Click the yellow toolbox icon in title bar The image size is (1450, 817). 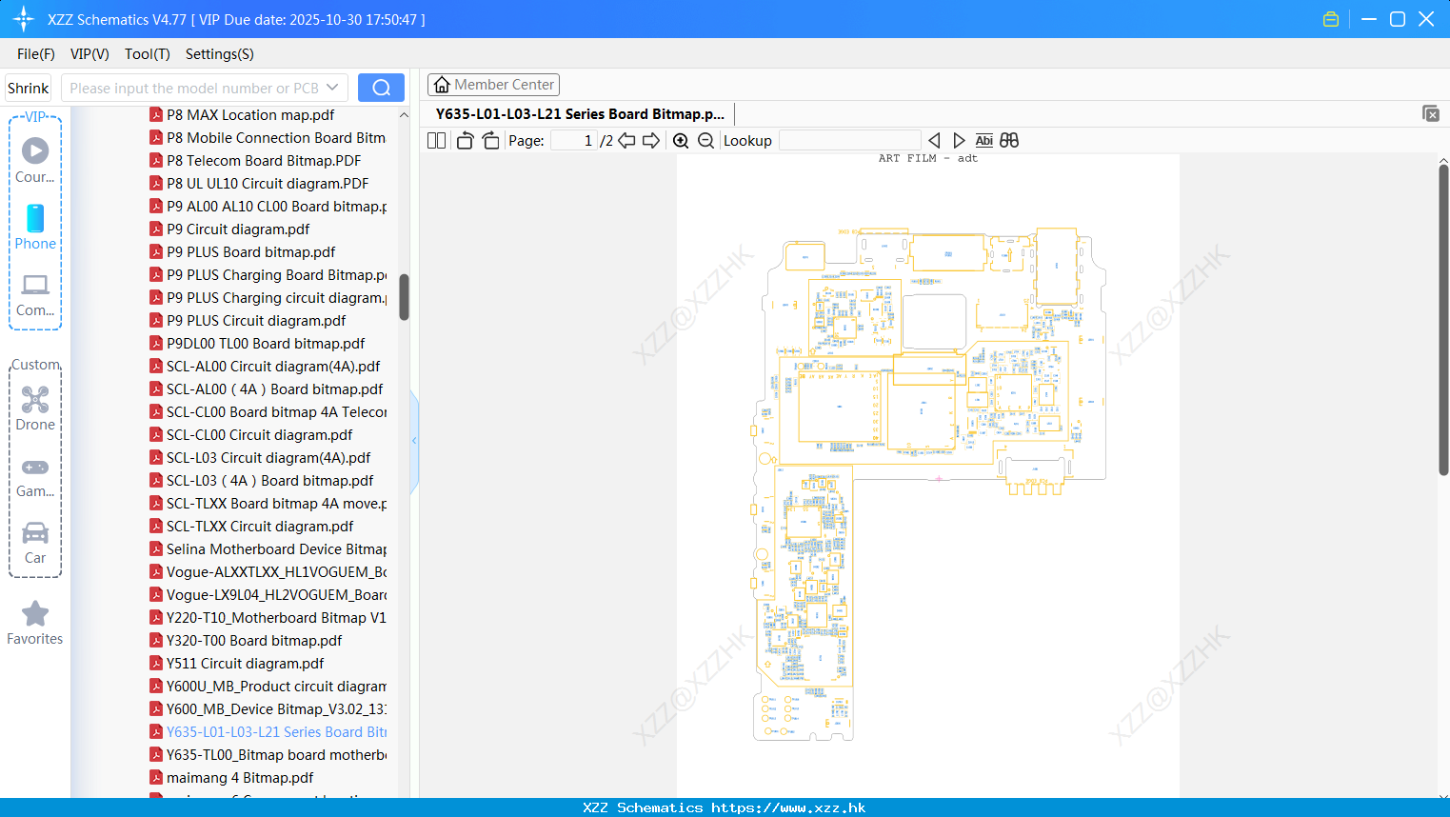click(1331, 19)
